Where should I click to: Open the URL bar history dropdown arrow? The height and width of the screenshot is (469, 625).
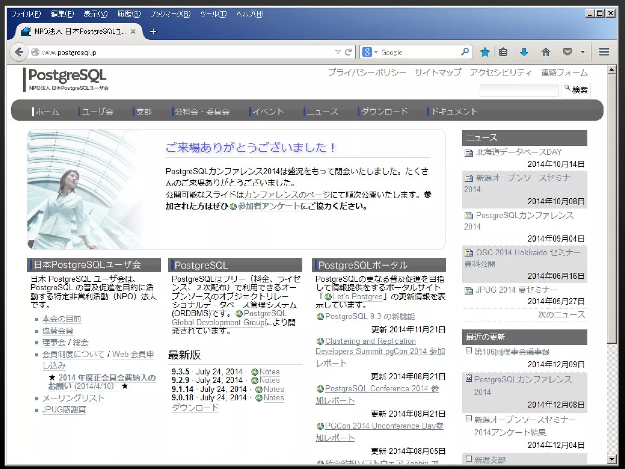point(338,52)
